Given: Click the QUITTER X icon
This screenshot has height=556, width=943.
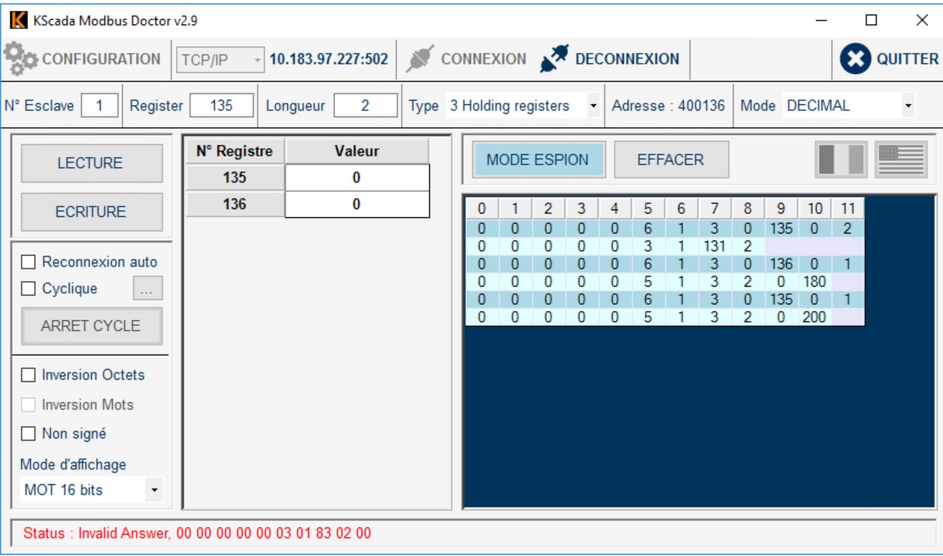Looking at the screenshot, I should pos(855,59).
